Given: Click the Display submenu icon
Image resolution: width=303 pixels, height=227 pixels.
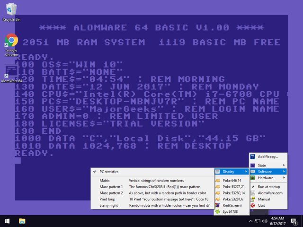Looking at the screenshot, I should (218, 172).
